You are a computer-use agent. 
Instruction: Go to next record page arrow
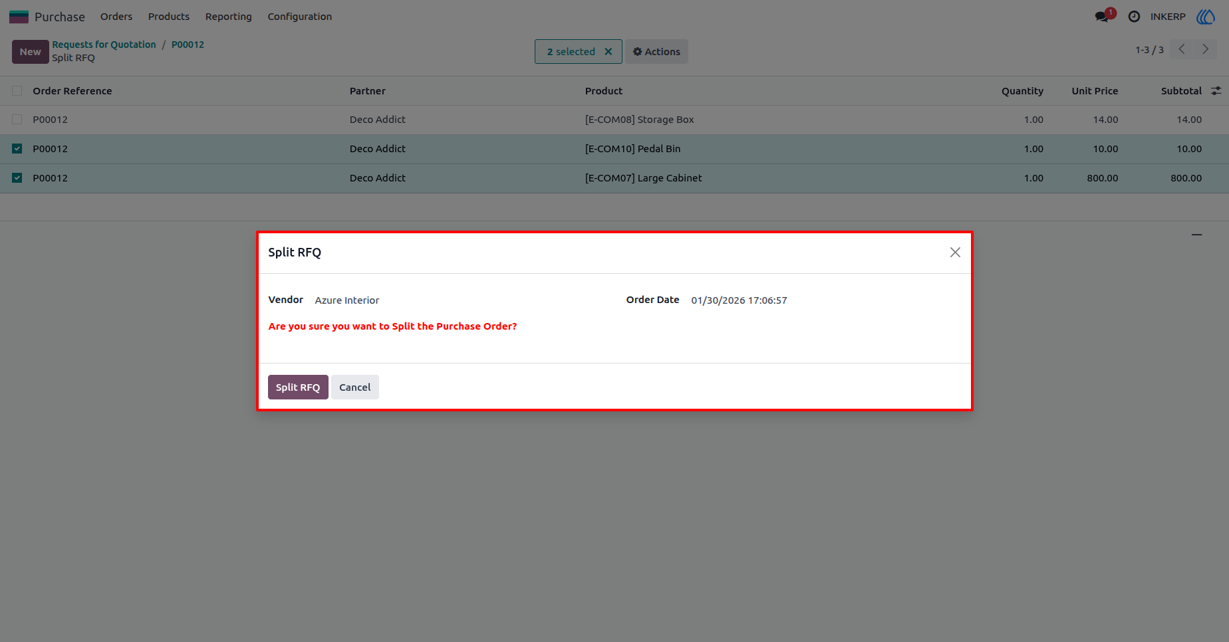(1205, 49)
